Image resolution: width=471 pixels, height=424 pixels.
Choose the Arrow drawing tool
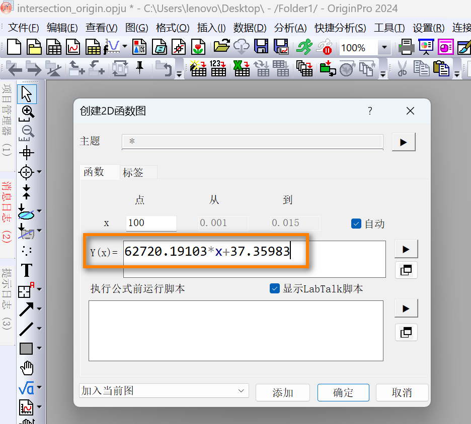click(26, 309)
